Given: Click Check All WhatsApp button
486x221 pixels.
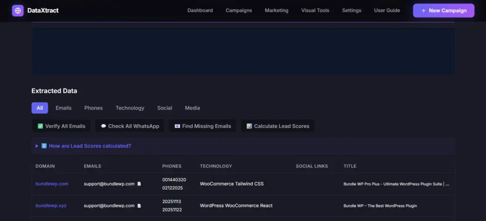Looking at the screenshot, I should (x=130, y=126).
